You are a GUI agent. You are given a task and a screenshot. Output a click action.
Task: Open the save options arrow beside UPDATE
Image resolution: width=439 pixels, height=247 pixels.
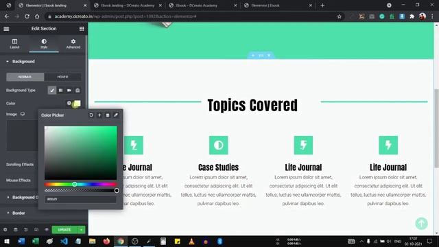tap(81, 230)
